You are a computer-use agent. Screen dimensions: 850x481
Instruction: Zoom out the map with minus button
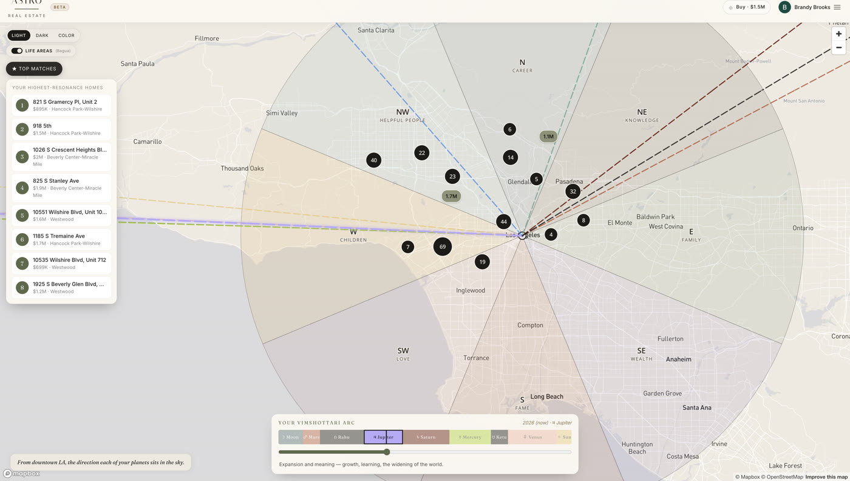[838, 47]
